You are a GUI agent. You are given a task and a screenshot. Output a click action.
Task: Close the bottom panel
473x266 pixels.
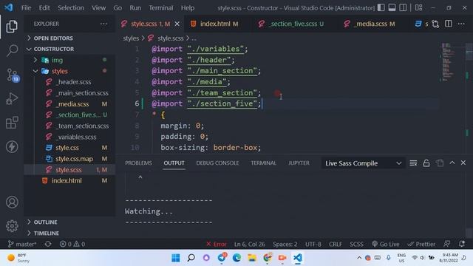coord(463,163)
